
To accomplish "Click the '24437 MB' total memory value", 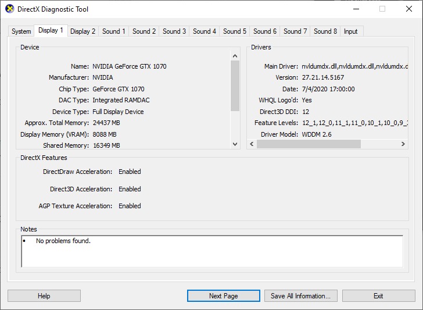I will pyautogui.click(x=106, y=123).
